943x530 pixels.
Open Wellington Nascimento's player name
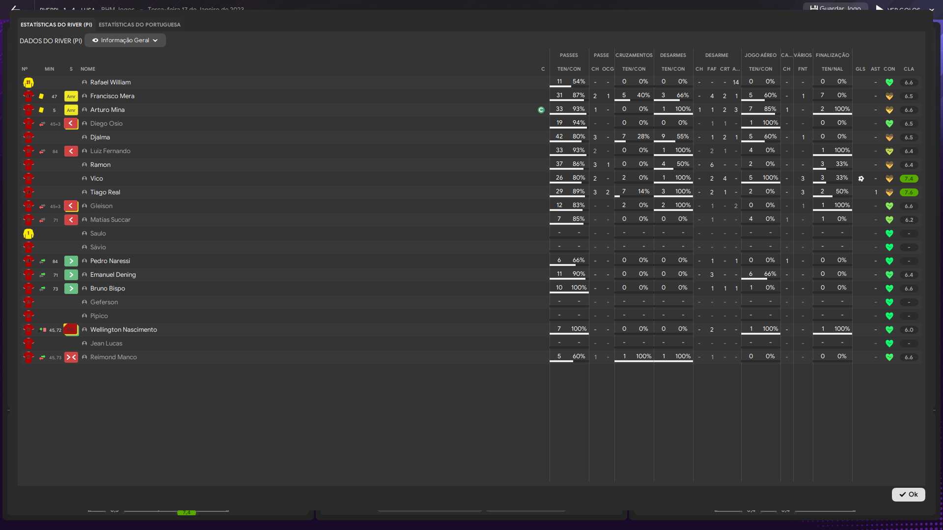click(x=124, y=330)
